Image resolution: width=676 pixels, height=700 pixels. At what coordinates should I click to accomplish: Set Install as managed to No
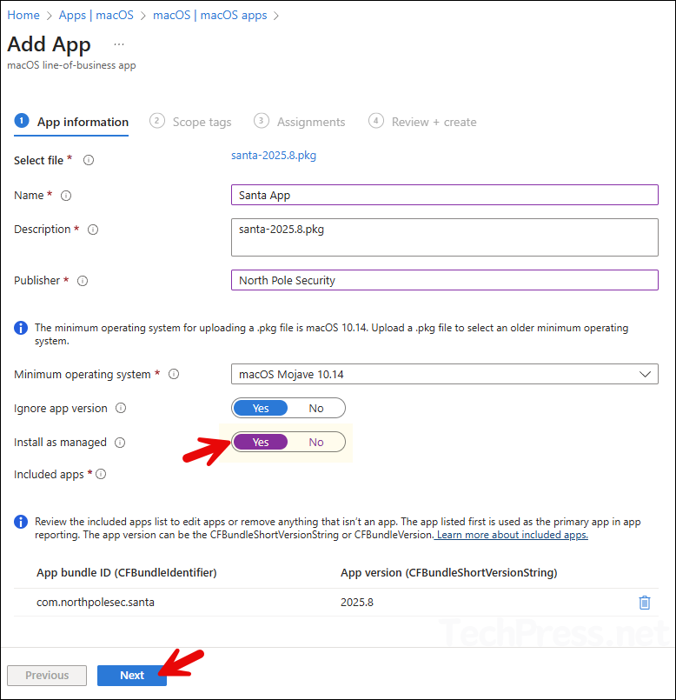point(316,442)
